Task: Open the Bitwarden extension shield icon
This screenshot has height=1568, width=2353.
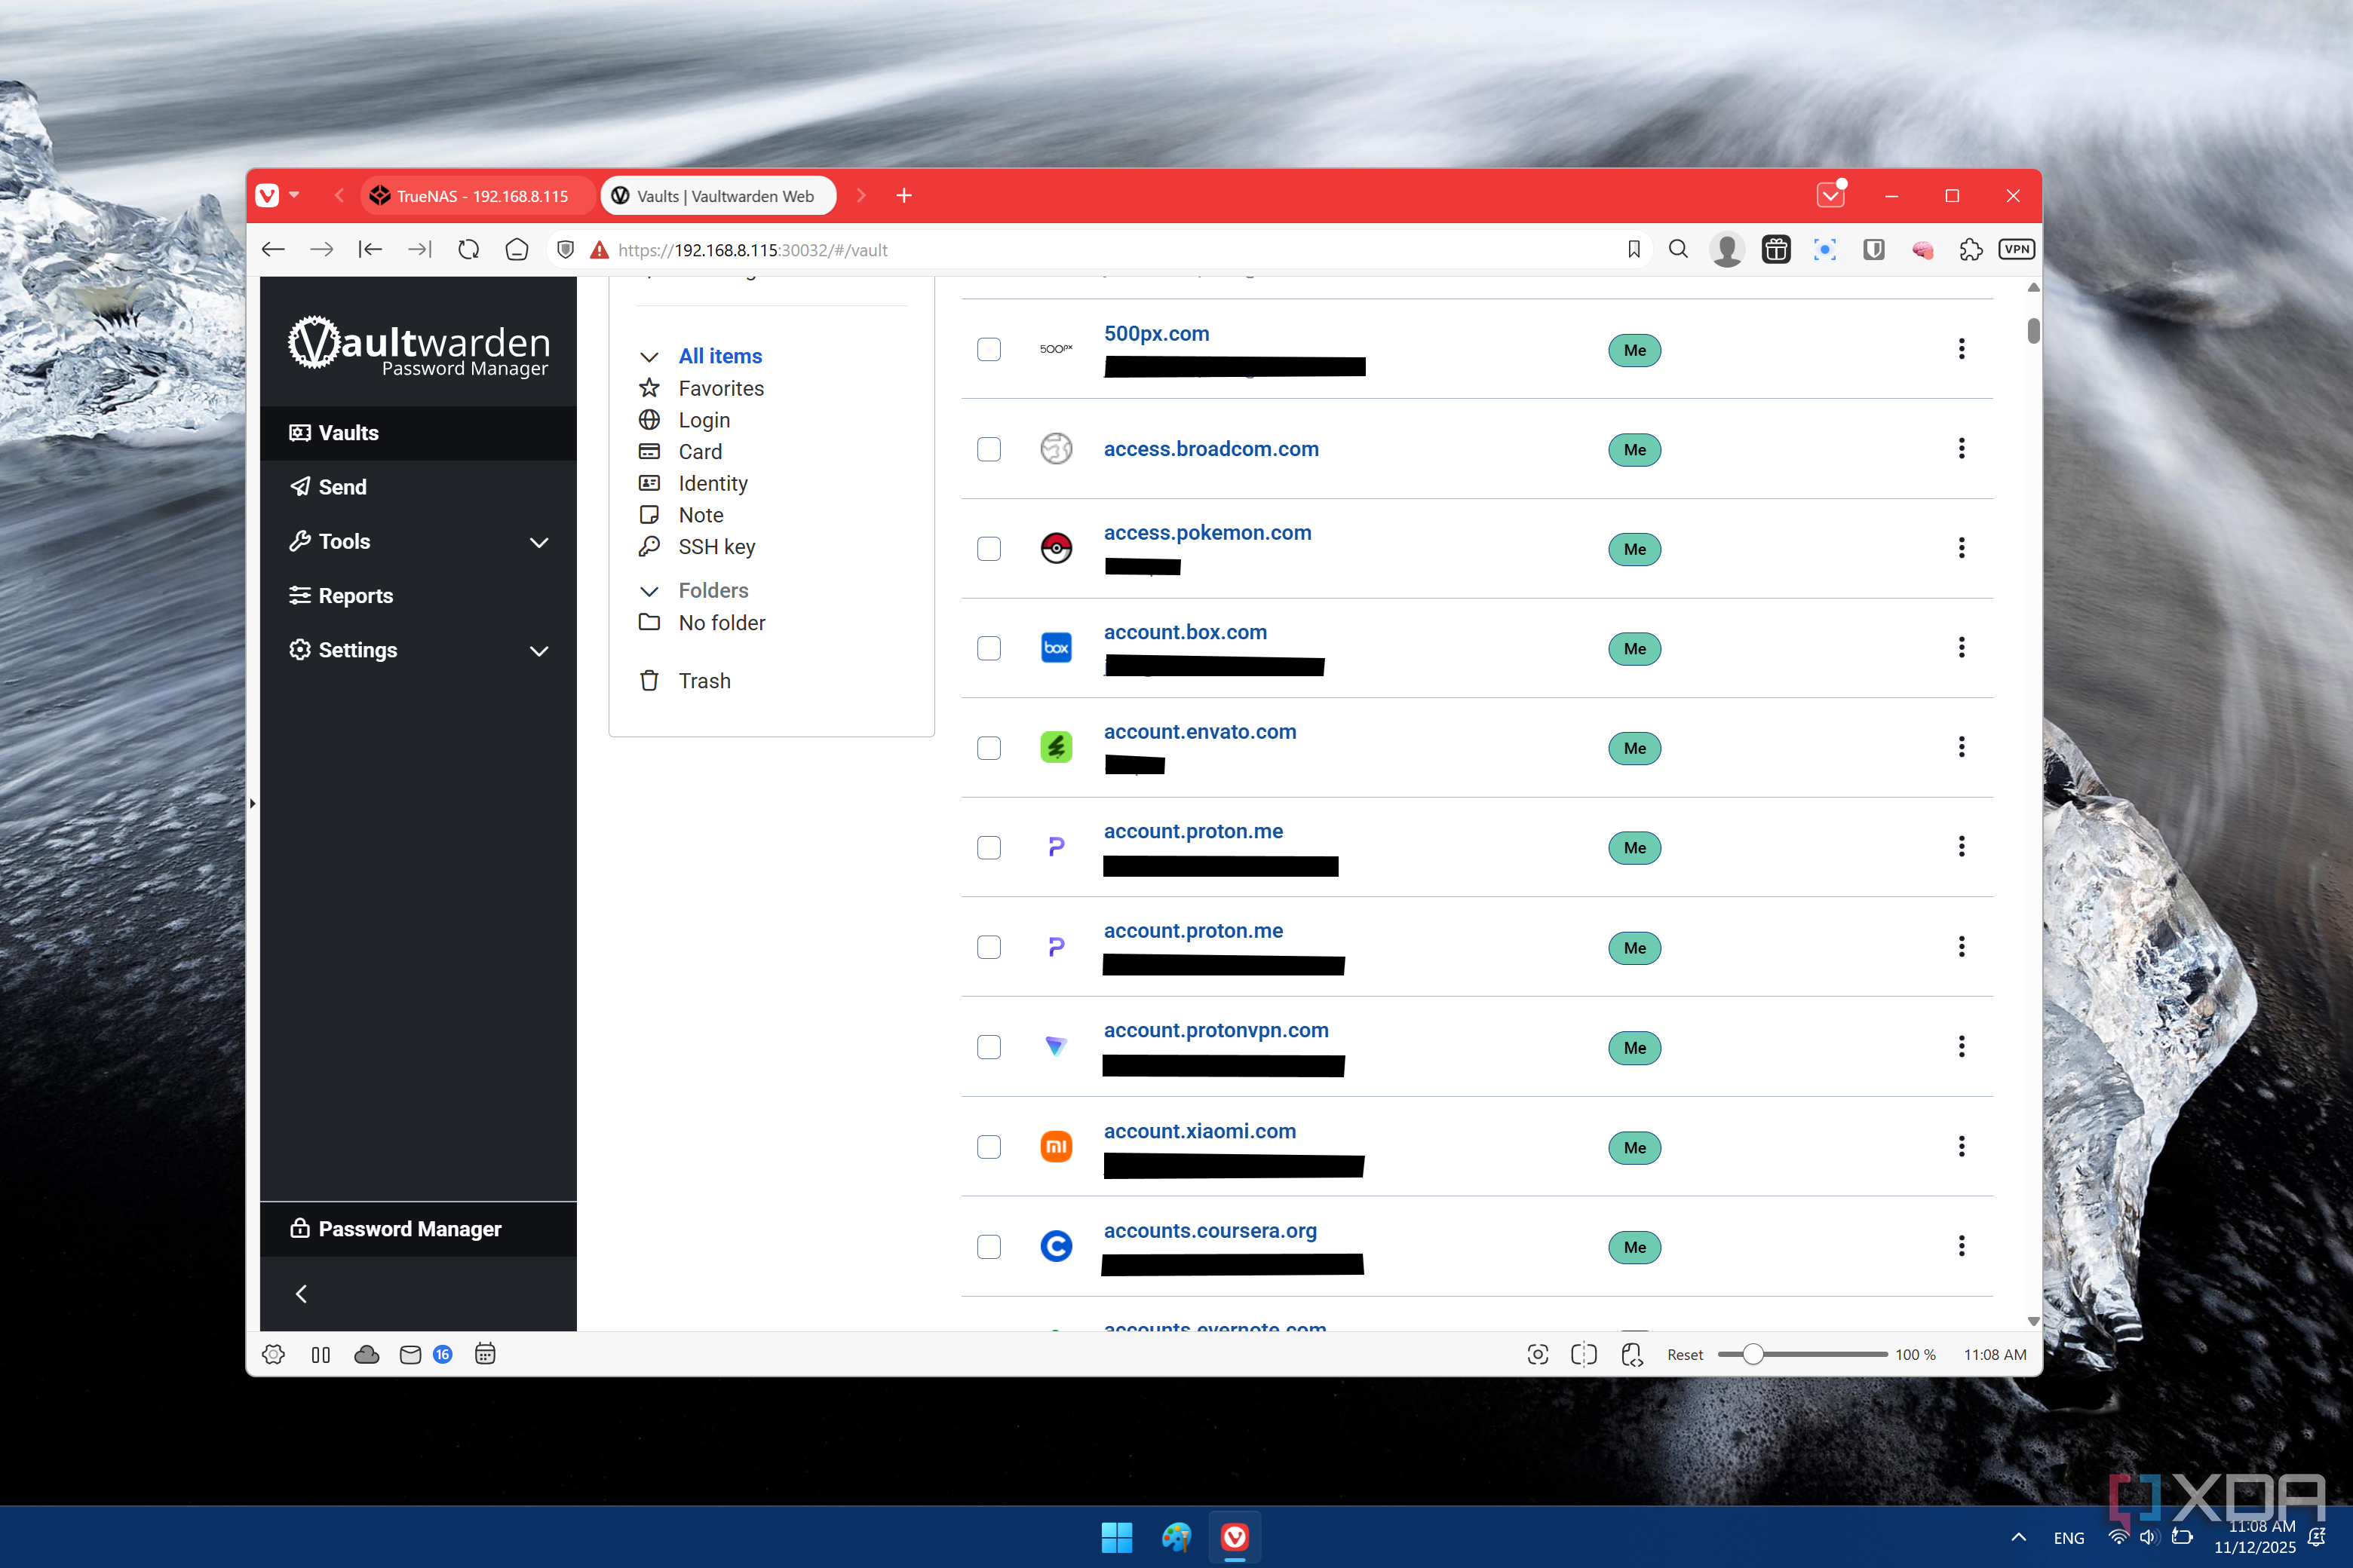Action: (x=1874, y=249)
